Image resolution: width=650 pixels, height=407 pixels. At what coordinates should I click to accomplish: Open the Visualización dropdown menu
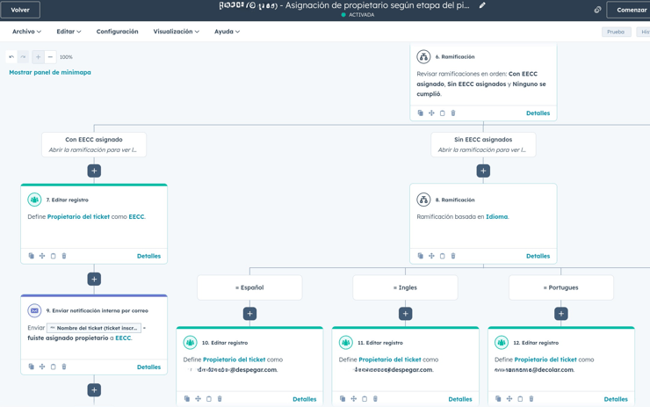pos(177,32)
